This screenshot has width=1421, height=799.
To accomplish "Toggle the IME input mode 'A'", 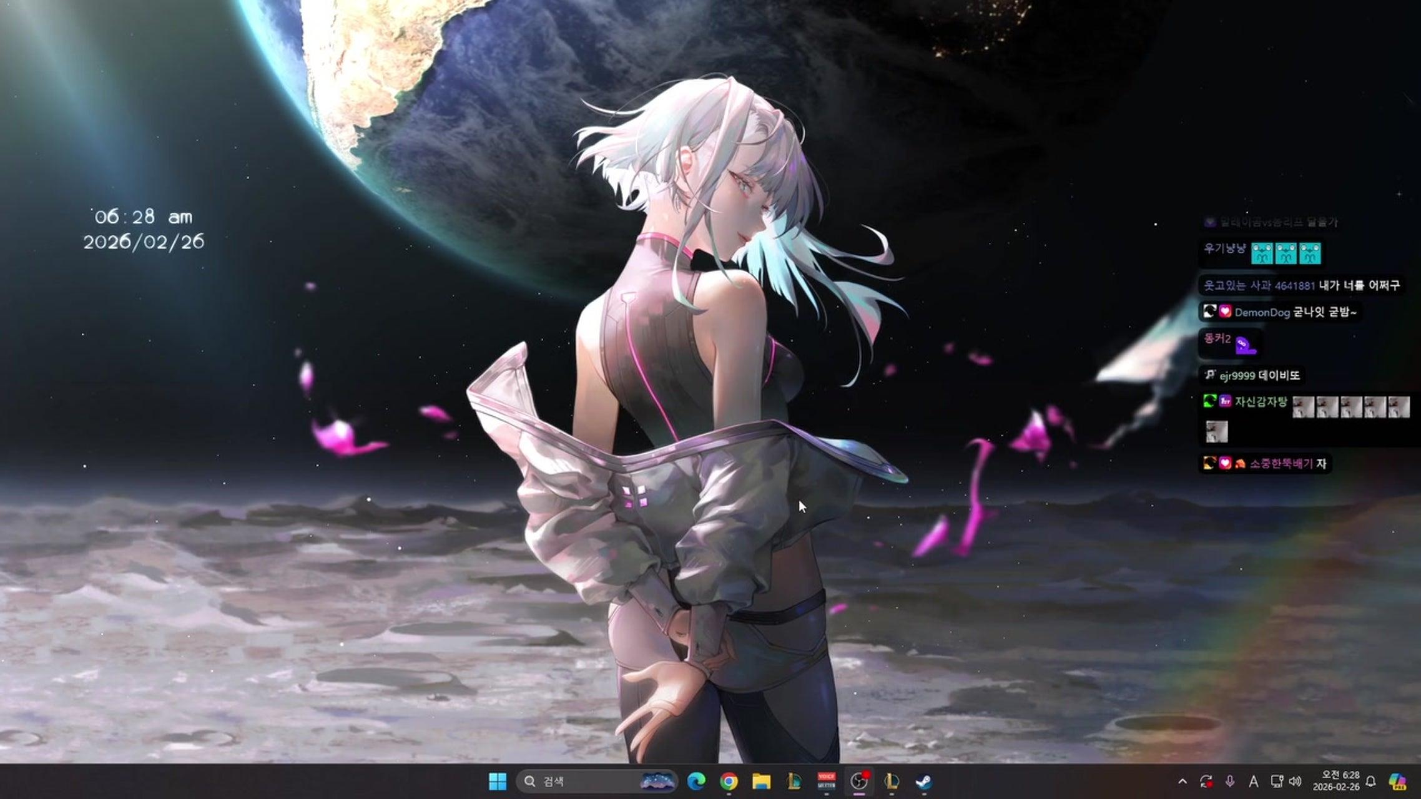I will coord(1253,782).
